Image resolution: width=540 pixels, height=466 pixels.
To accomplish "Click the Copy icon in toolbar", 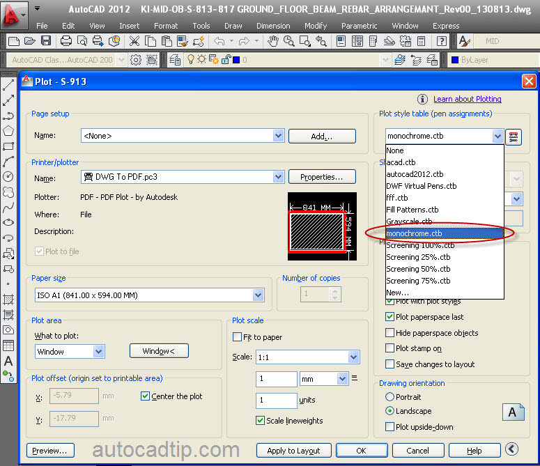I will [x=150, y=41].
